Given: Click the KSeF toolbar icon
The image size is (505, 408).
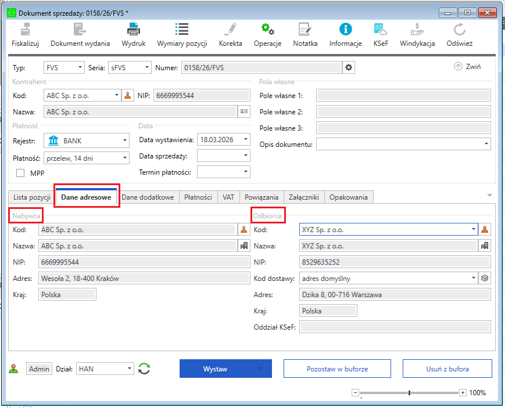Looking at the screenshot, I should [x=381, y=30].
